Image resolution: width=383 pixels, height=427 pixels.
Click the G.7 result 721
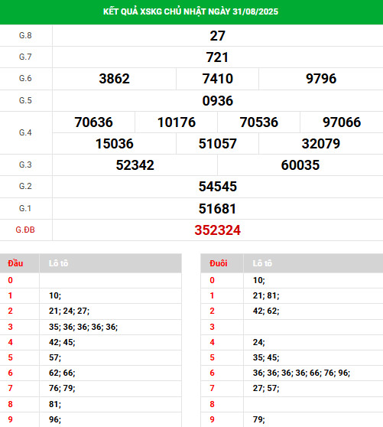tap(217, 57)
